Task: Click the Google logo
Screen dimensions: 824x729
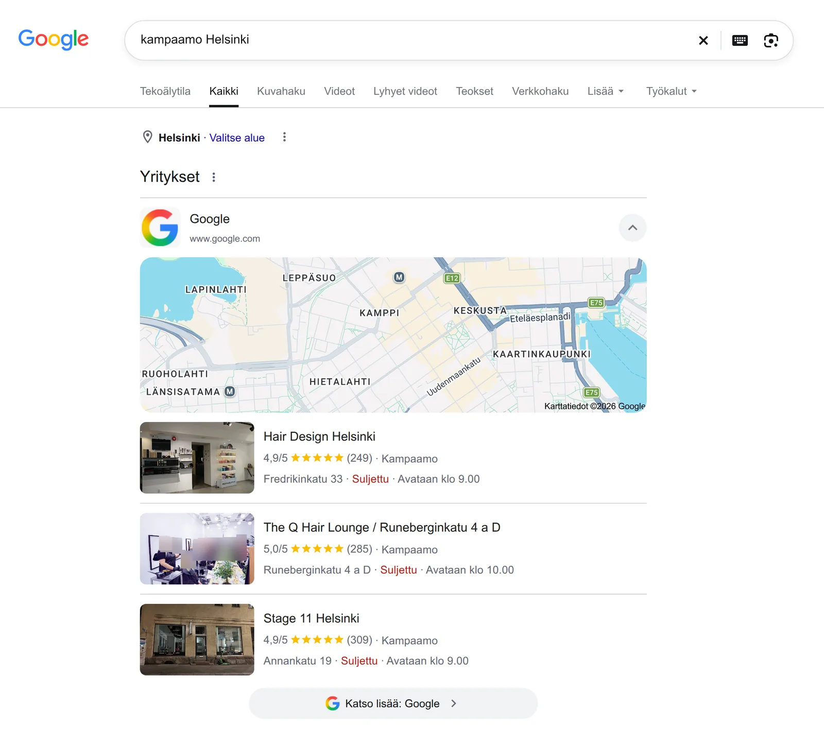Action: pos(54,40)
